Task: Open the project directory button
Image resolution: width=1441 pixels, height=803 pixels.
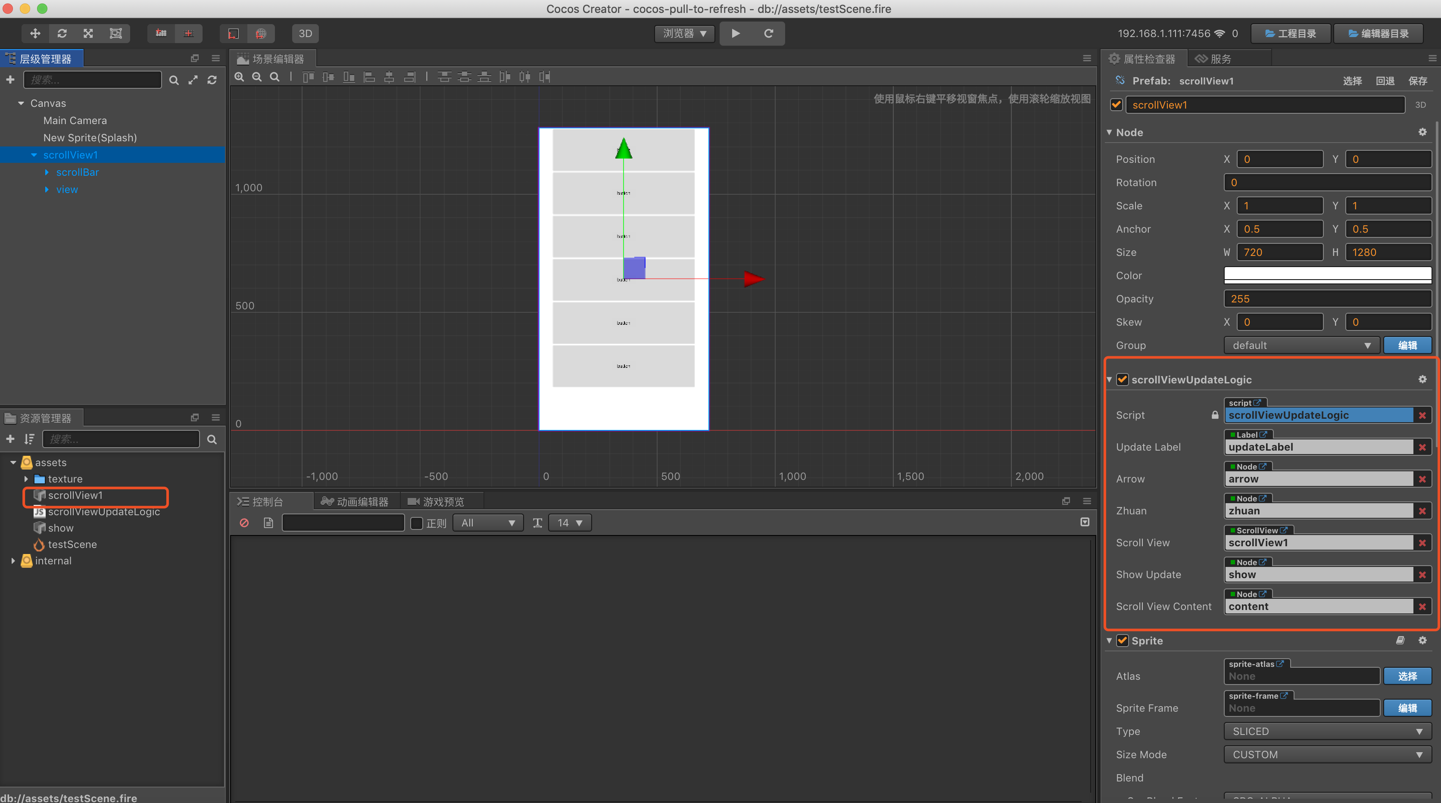Action: pyautogui.click(x=1290, y=34)
